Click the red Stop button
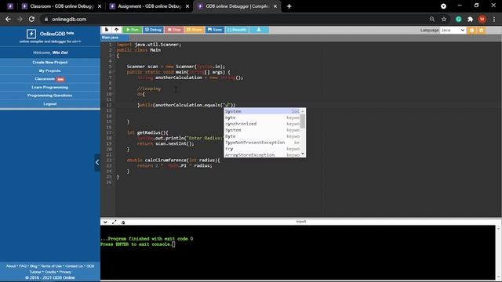This screenshot has width=502, height=282. [174, 30]
